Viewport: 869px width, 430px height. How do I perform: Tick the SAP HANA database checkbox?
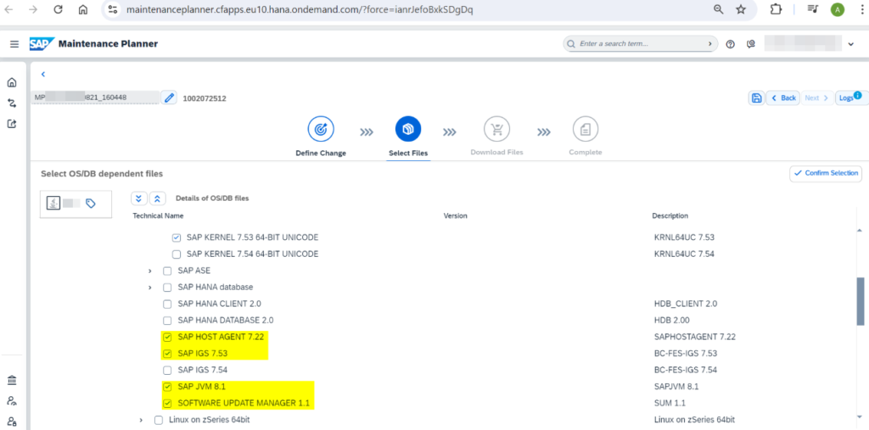[167, 288]
